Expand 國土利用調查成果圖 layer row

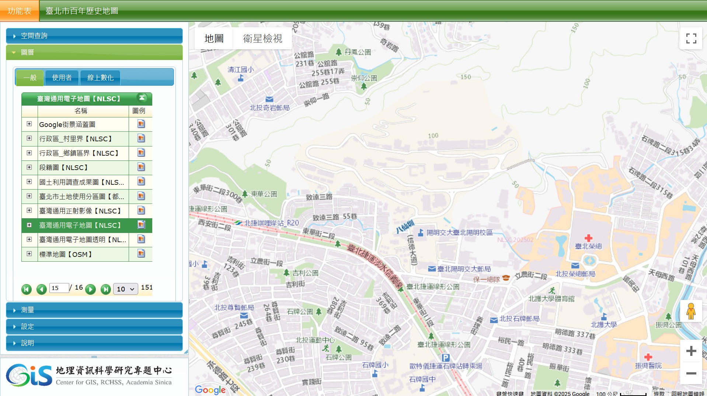[x=29, y=181]
